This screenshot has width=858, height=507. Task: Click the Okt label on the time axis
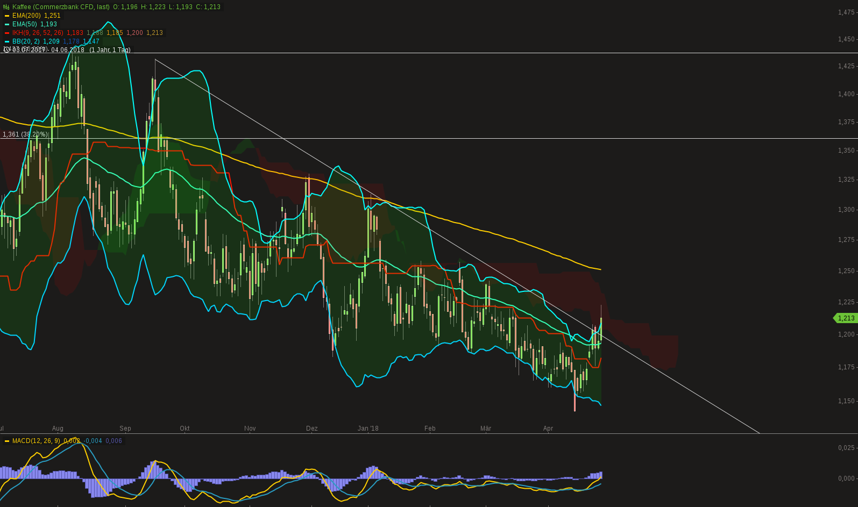pos(185,429)
